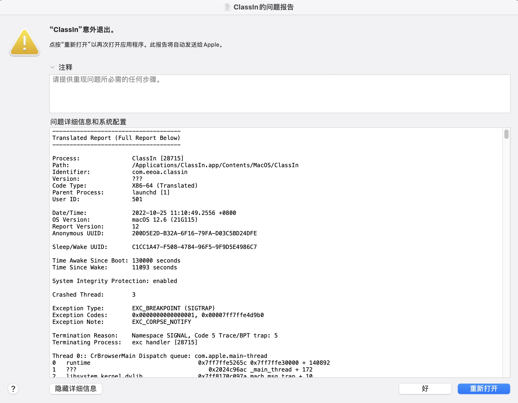The image size is (518, 403).
Task: Click the Crashed Thread value '3'
Action: coord(134,295)
